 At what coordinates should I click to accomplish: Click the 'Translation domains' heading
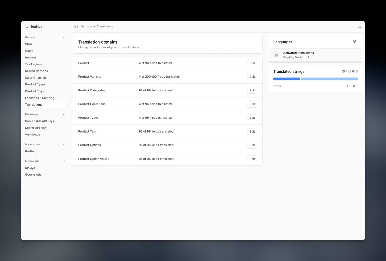(x=98, y=42)
